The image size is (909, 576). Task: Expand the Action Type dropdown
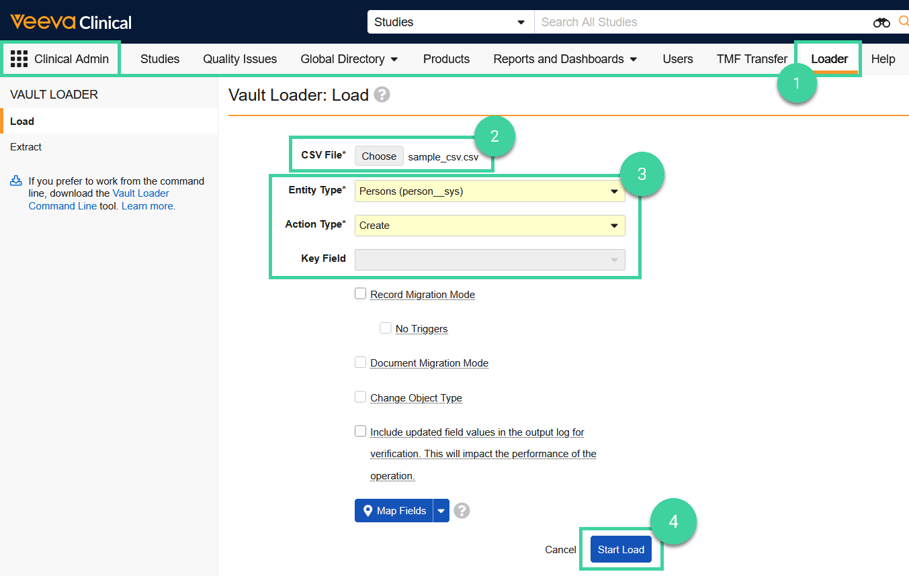point(489,226)
